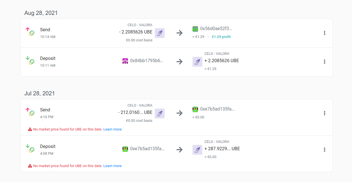Open the kebab menu for Aug 28 Send transaction
The image size is (352, 182).
[x=324, y=33]
